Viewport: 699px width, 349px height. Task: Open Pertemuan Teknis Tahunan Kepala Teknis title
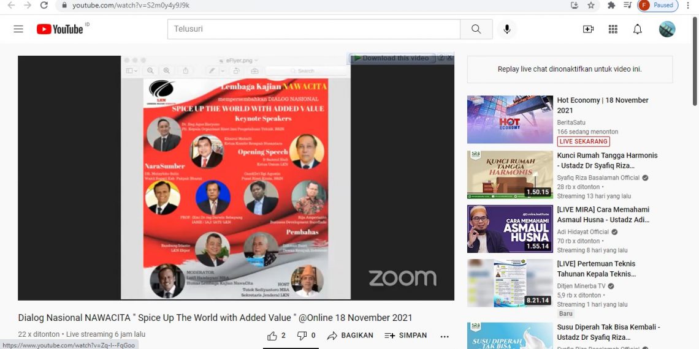597,269
